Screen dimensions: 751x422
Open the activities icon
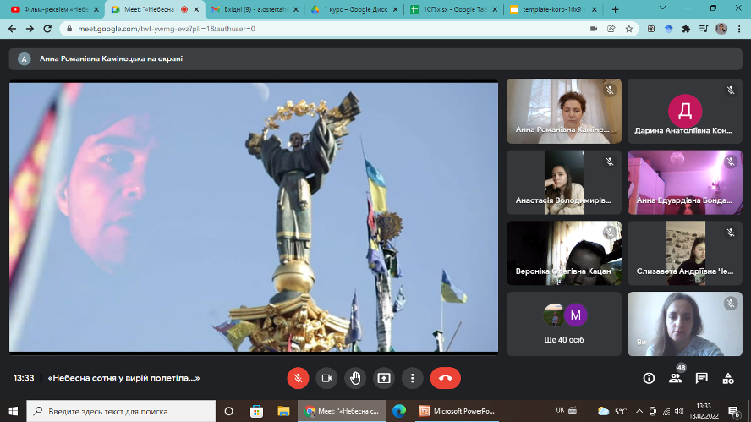(x=727, y=378)
